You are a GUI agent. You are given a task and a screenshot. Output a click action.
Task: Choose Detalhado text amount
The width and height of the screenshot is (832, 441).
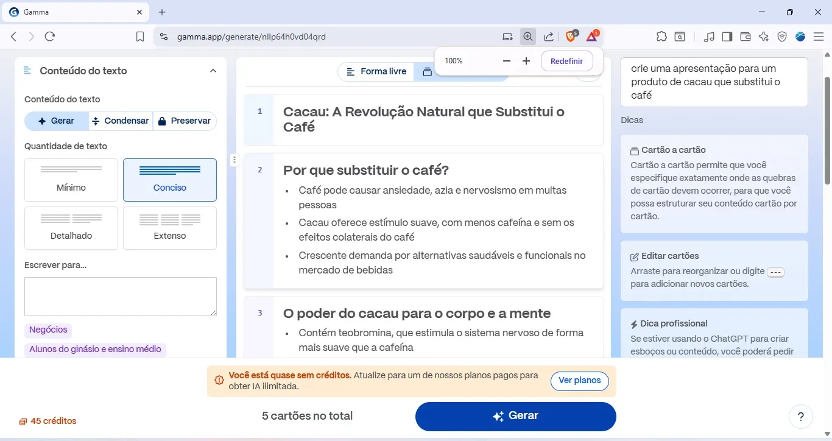point(71,228)
